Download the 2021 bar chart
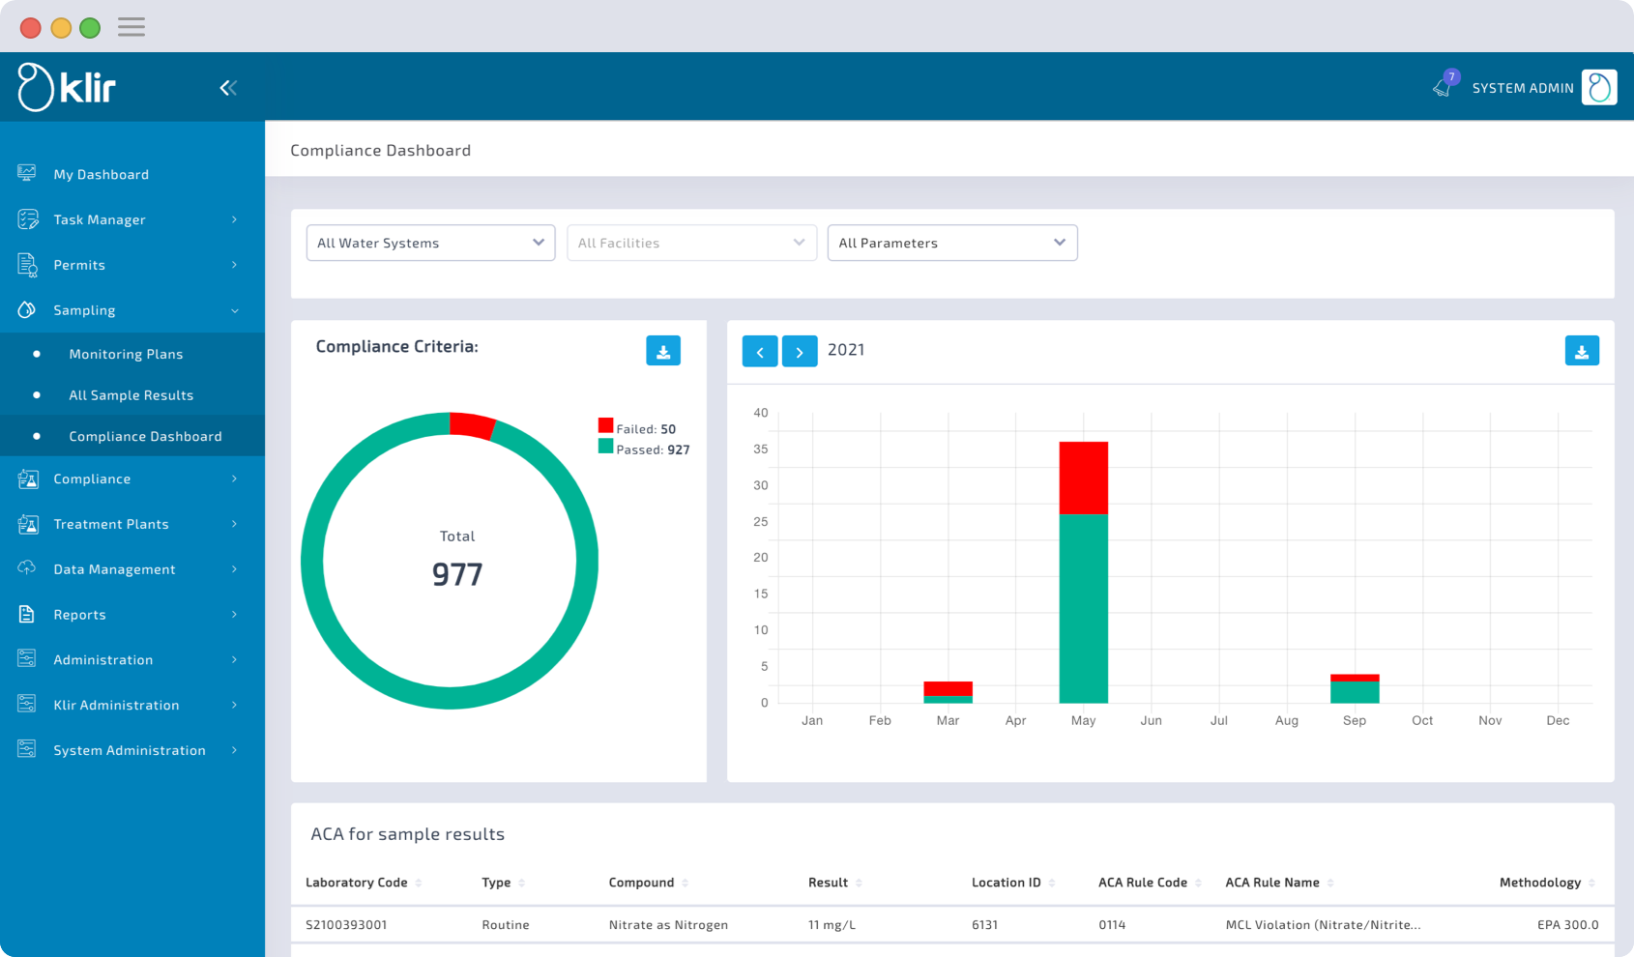Image resolution: width=1634 pixels, height=957 pixels. 1582,351
